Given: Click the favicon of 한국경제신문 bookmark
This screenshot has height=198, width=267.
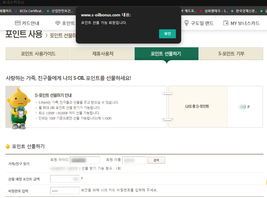Looking at the screenshot, I should (232, 11).
